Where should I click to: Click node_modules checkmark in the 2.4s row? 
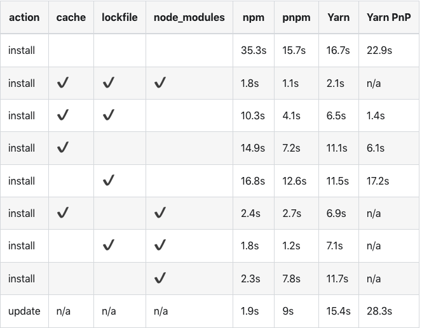[x=160, y=213]
